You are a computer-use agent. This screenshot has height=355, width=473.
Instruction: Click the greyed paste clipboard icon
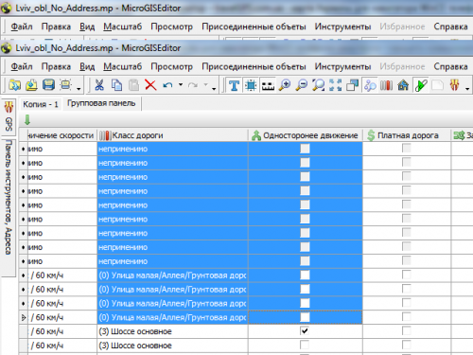[134, 85]
